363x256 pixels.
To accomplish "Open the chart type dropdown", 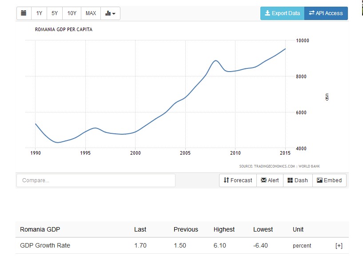I will point(110,13).
